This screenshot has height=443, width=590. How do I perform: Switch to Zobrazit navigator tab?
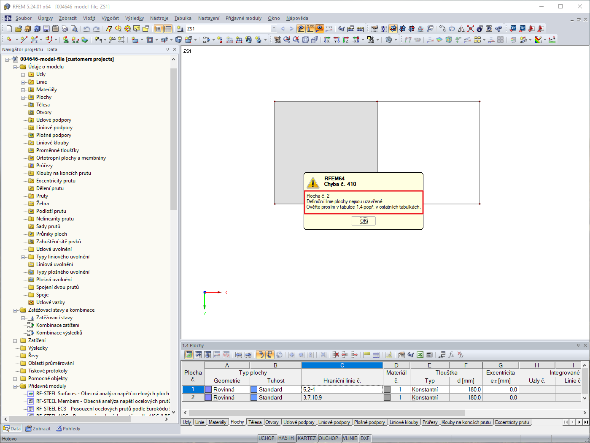point(38,429)
